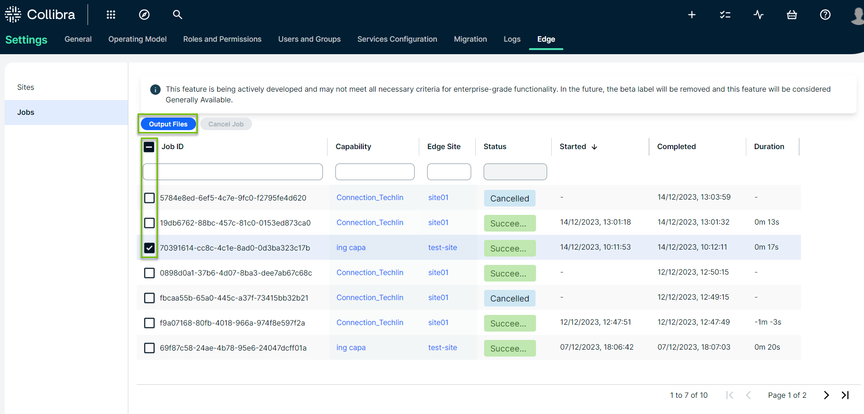Open search with the magnifier icon
864x414 pixels.
[177, 15]
